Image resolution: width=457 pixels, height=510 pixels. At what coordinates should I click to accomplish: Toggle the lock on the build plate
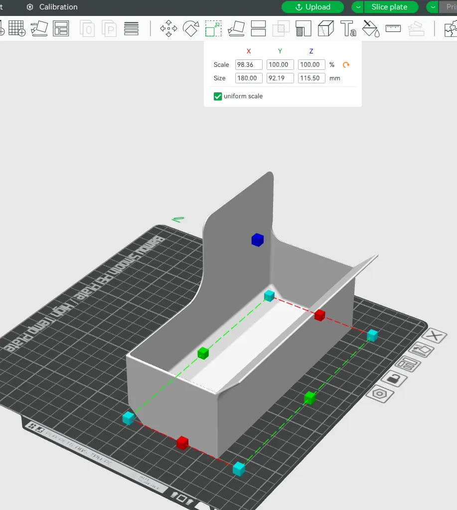coord(395,378)
